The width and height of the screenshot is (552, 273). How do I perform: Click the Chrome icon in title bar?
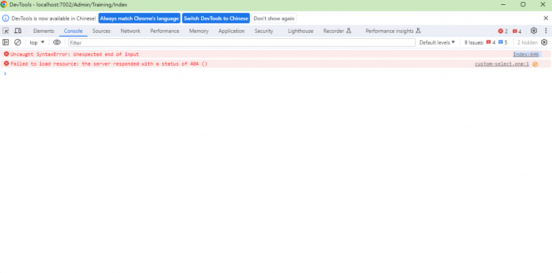click(4, 4)
